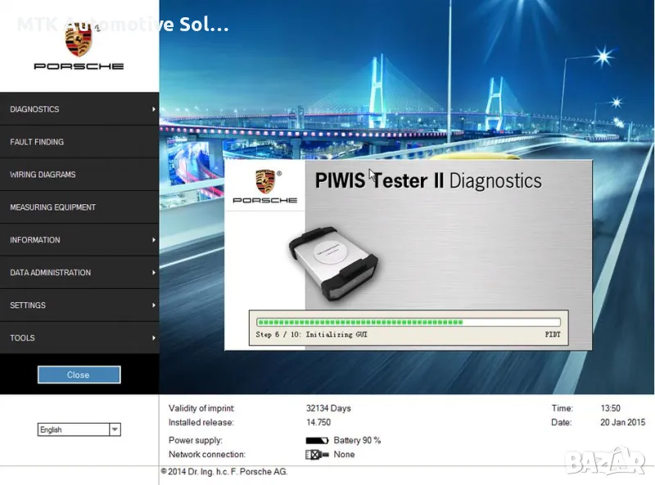Click the PORSCHE wordmark in the sidebar
Viewport: 655px width, 485px height.
(79, 66)
